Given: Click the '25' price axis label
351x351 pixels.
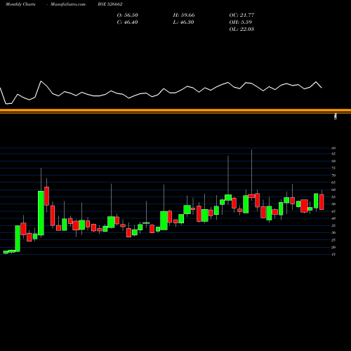Looking at the screenshot, I should point(333,240).
